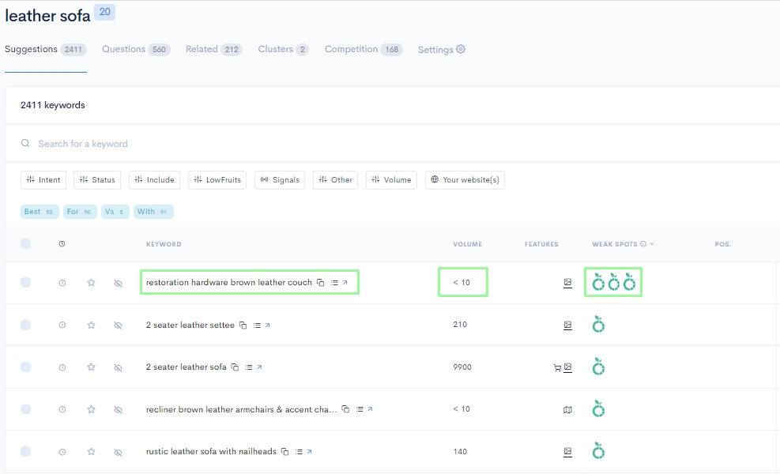Open the Your website(s) filter
The image size is (780, 474).
click(x=465, y=180)
